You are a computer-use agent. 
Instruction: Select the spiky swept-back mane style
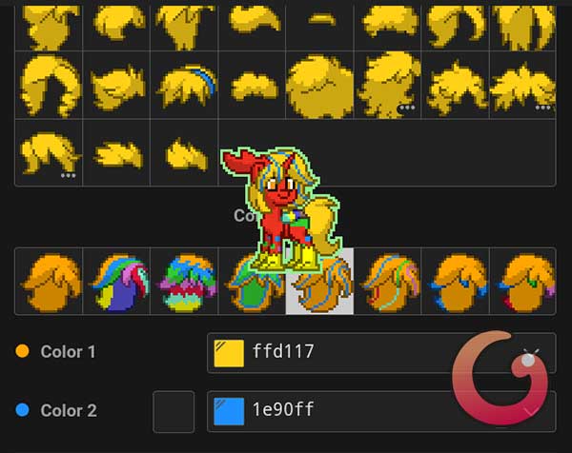point(116,86)
